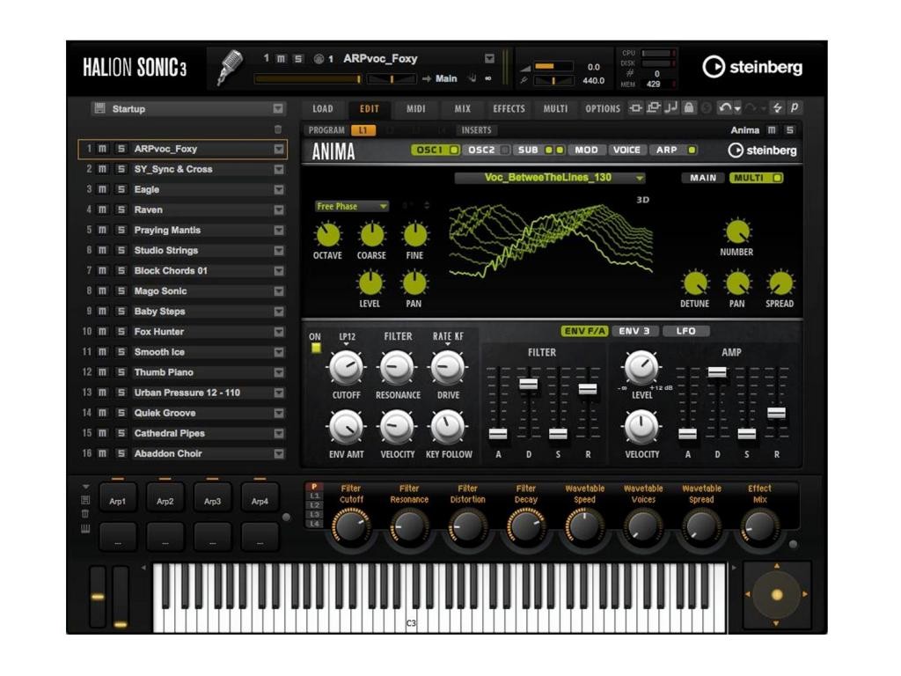Image resolution: width=901 pixels, height=676 pixels.
Task: Click the undo arrow in the toolbar
Action: pos(725,107)
